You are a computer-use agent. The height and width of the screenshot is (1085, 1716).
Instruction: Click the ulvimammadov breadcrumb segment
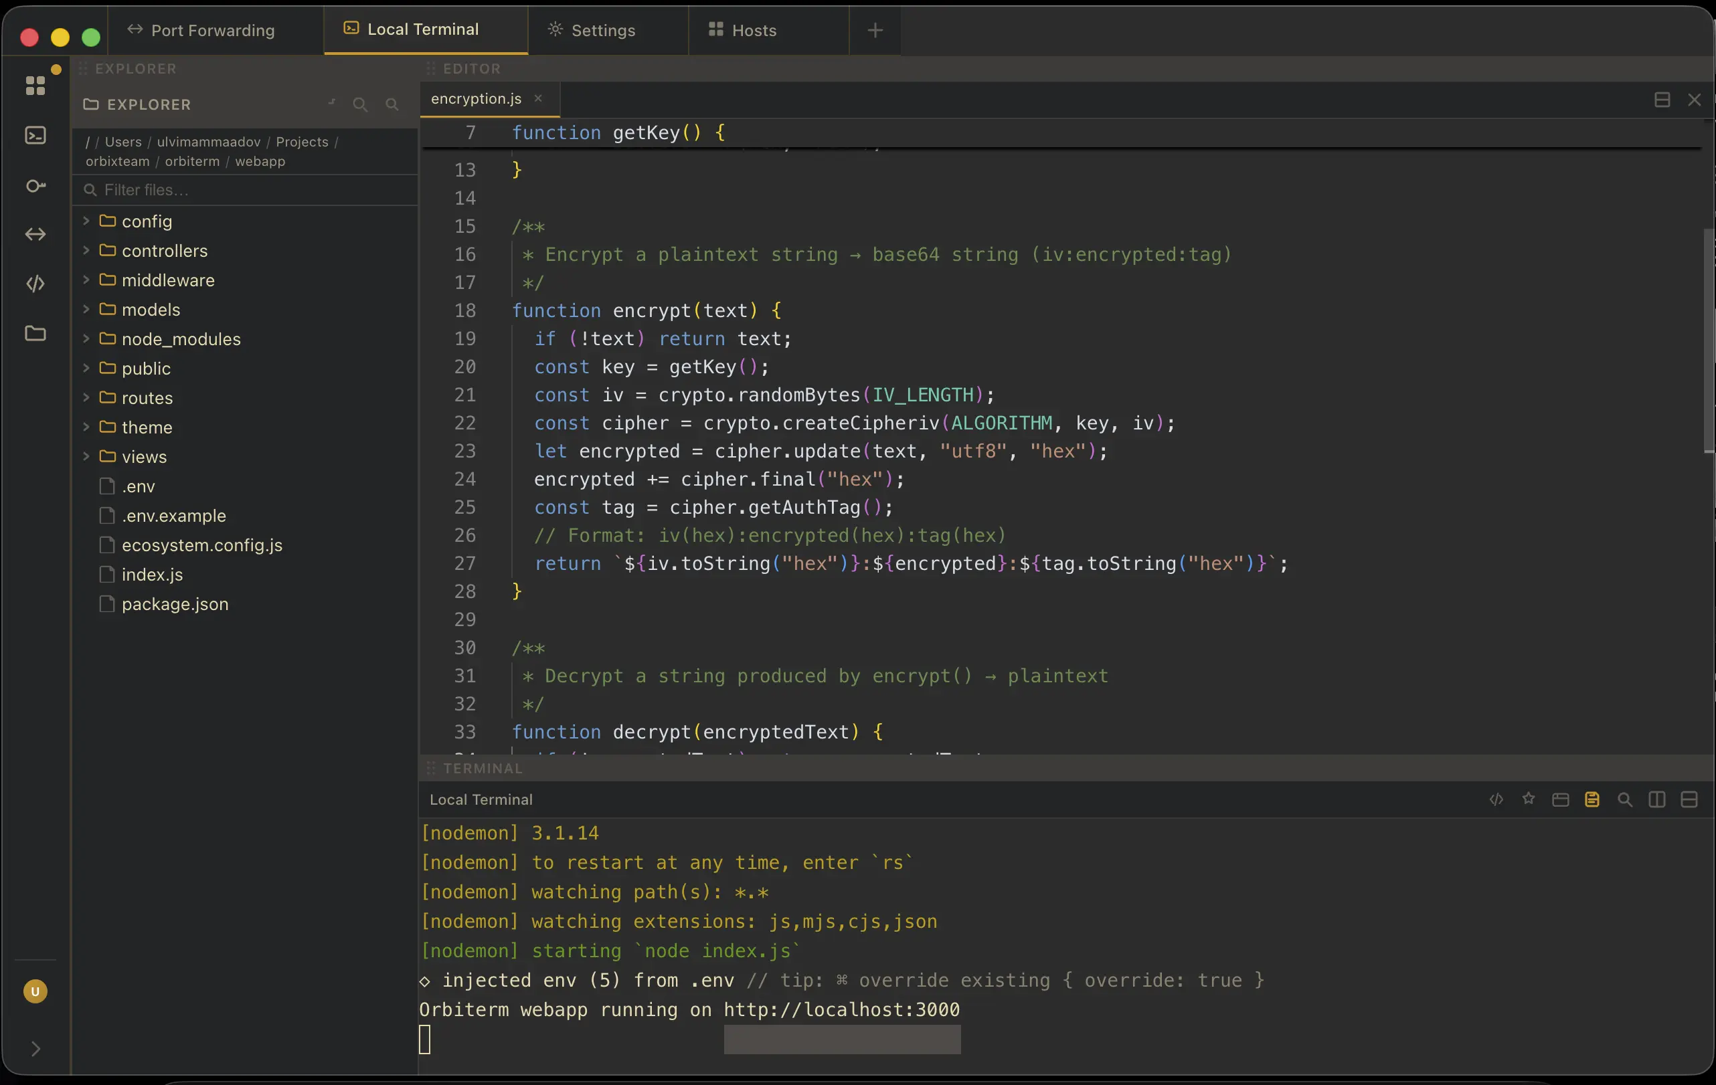coord(209,142)
